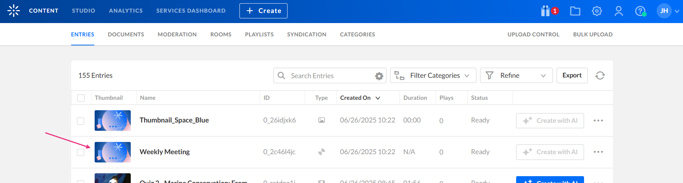This screenshot has height=183, width=683.
Task: Click the Export button
Action: click(x=572, y=75)
